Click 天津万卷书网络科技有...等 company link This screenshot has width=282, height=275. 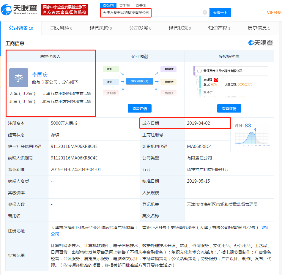(67, 94)
